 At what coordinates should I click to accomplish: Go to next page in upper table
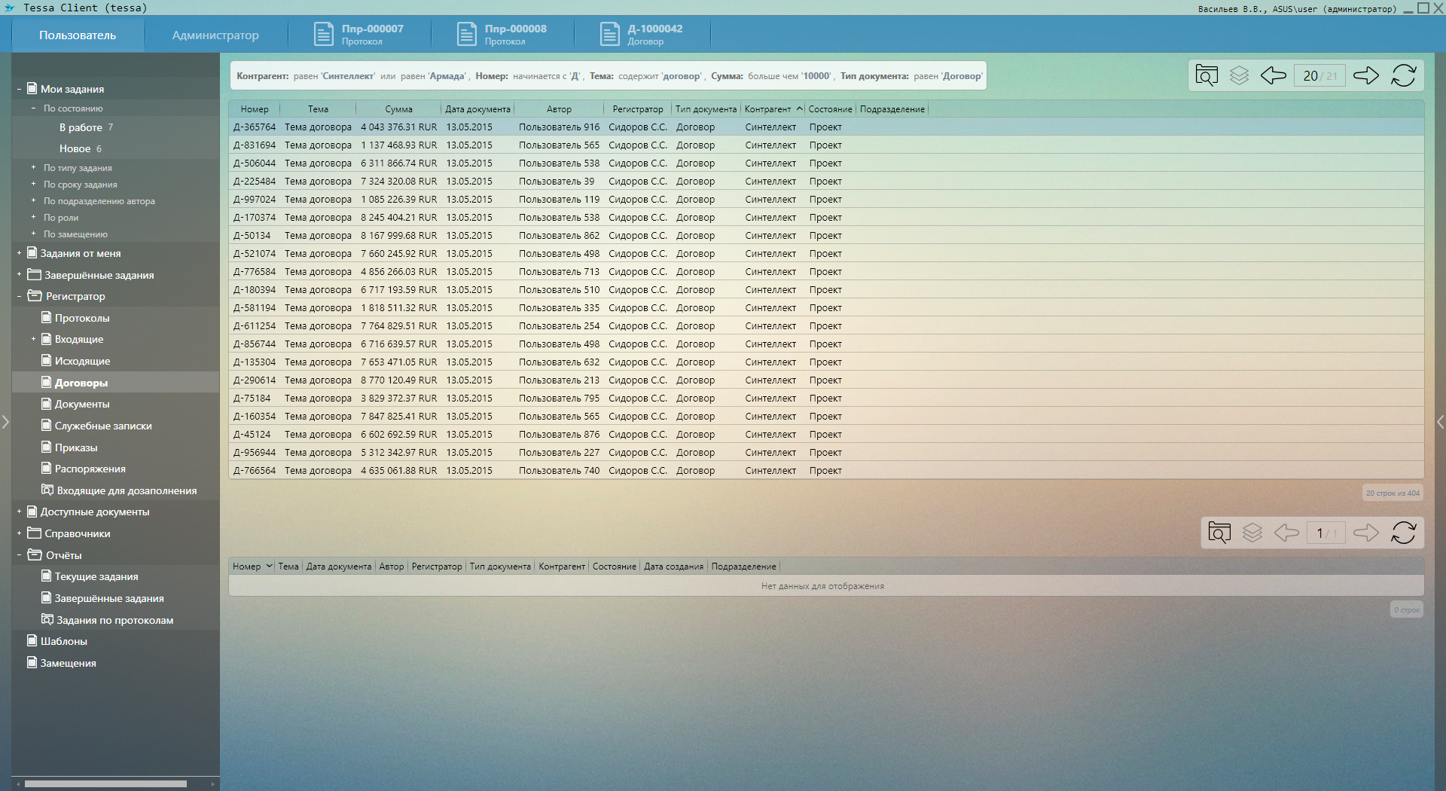(1365, 75)
